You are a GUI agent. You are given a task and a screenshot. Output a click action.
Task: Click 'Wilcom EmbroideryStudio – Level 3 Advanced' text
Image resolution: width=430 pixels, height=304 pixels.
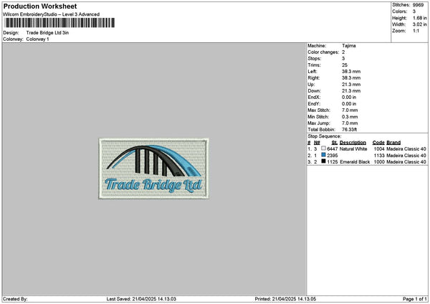coord(52,14)
